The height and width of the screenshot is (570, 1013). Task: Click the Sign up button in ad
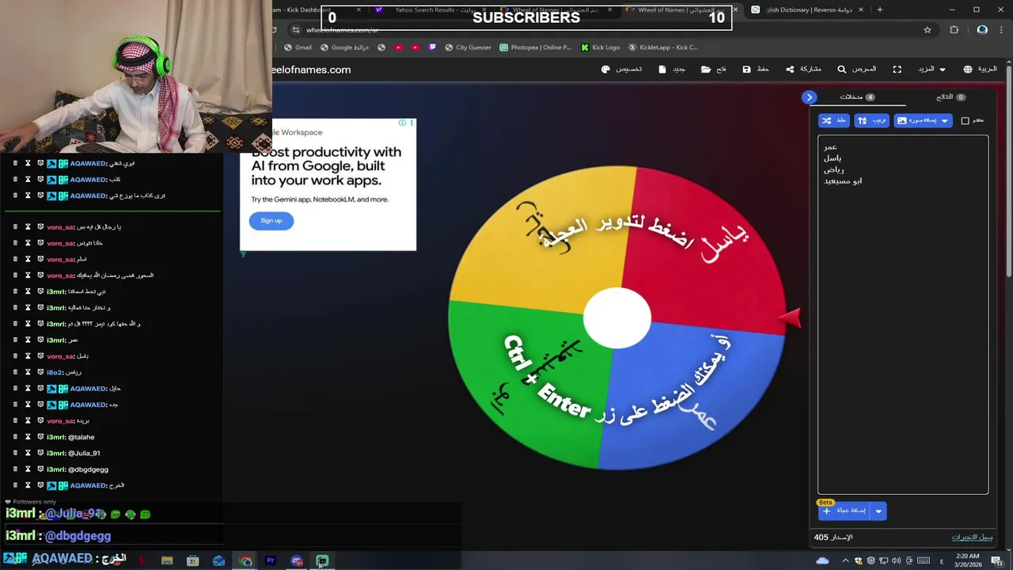tap(271, 221)
